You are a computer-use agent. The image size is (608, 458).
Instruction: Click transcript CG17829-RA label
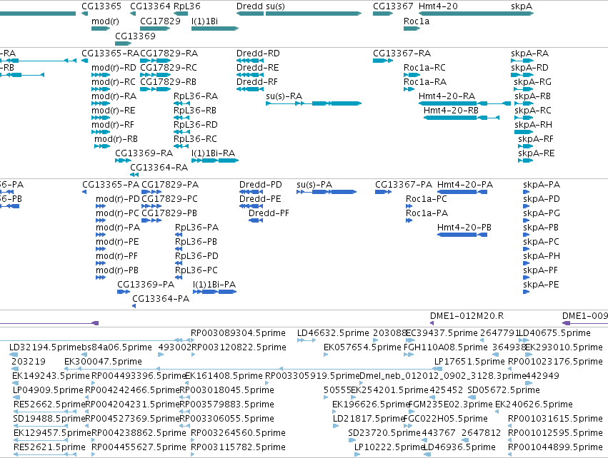[169, 54]
